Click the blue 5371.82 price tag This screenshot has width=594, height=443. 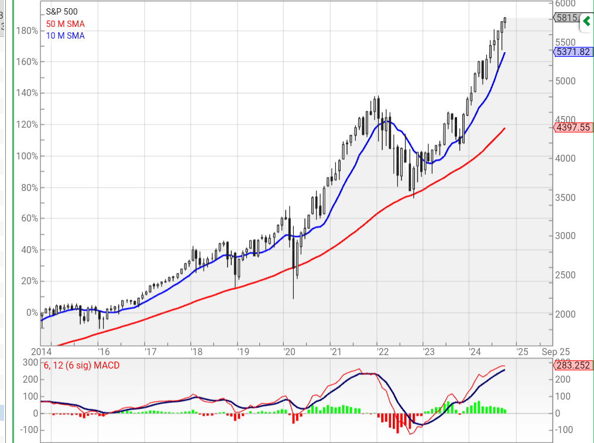(573, 52)
